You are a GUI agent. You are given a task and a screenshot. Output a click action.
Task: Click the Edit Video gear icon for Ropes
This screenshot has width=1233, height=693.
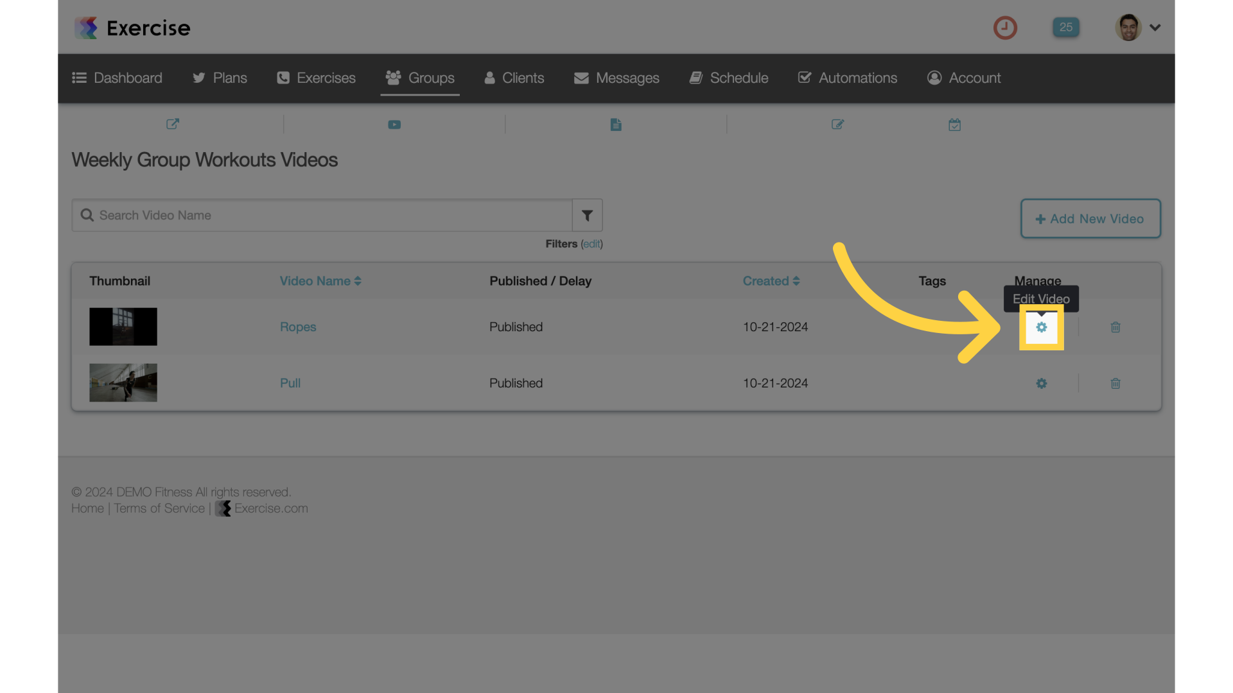click(x=1041, y=327)
